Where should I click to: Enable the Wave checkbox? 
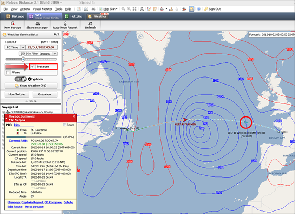pos(8,73)
